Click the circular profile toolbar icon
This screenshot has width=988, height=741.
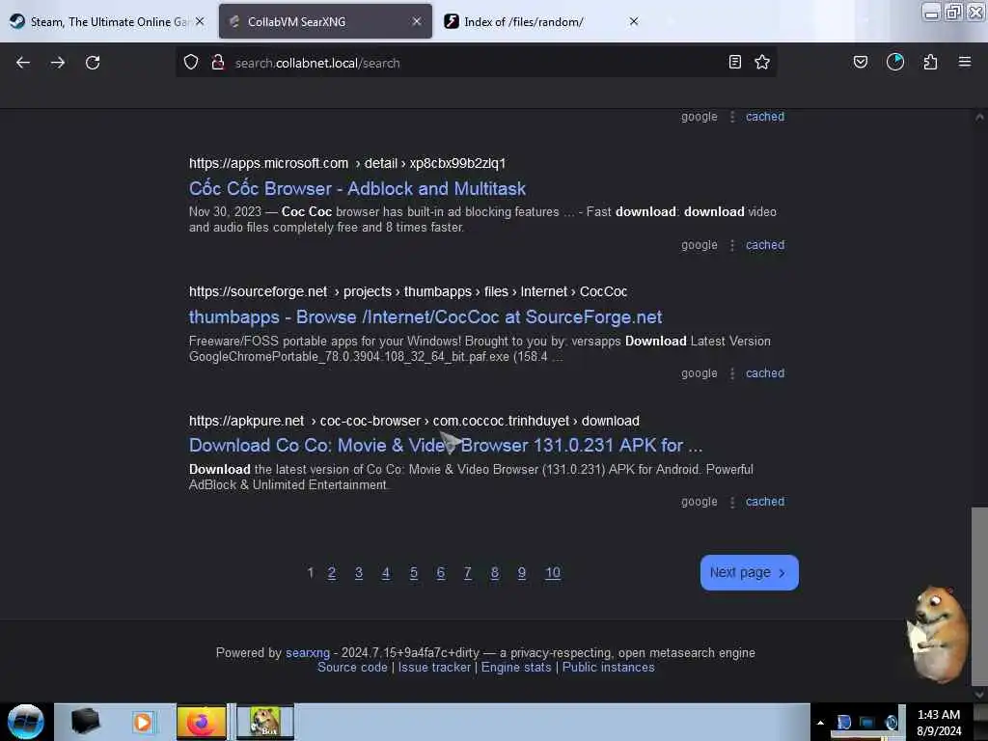click(894, 62)
